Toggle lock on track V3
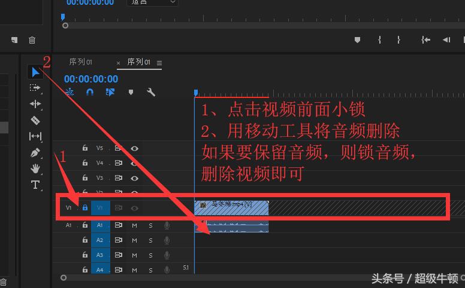465x288 pixels. (x=85, y=177)
